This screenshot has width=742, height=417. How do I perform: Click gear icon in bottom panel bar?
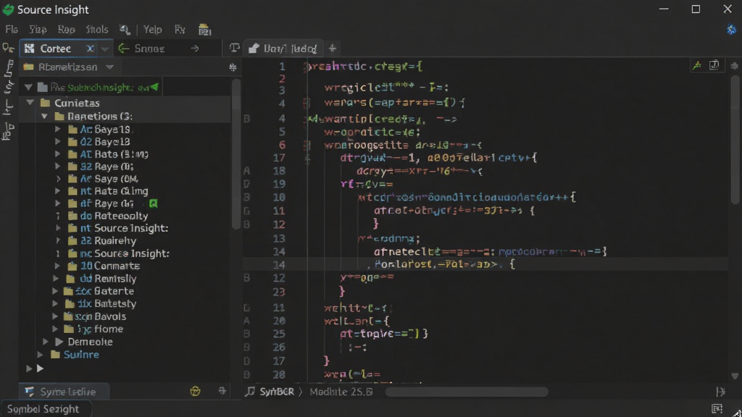(222, 391)
